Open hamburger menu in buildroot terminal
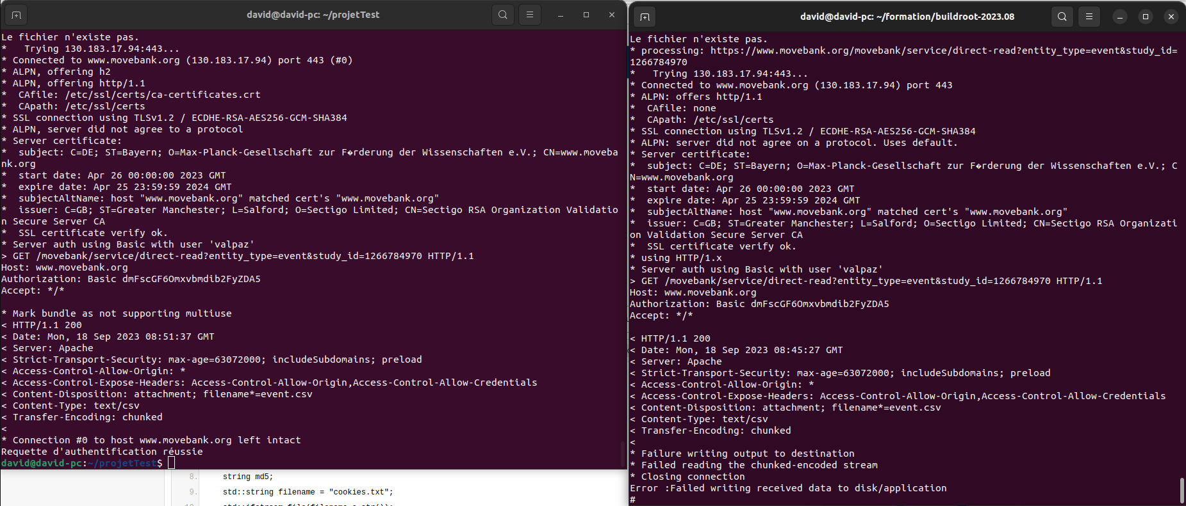Image resolution: width=1186 pixels, height=506 pixels. pyautogui.click(x=1089, y=17)
